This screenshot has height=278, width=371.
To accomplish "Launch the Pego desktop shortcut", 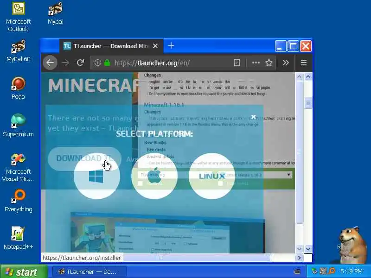I will coord(18,88).
